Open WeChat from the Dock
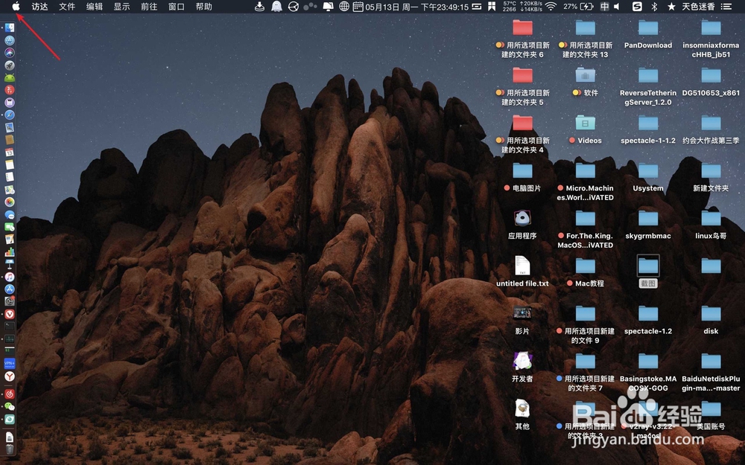 coord(10,407)
